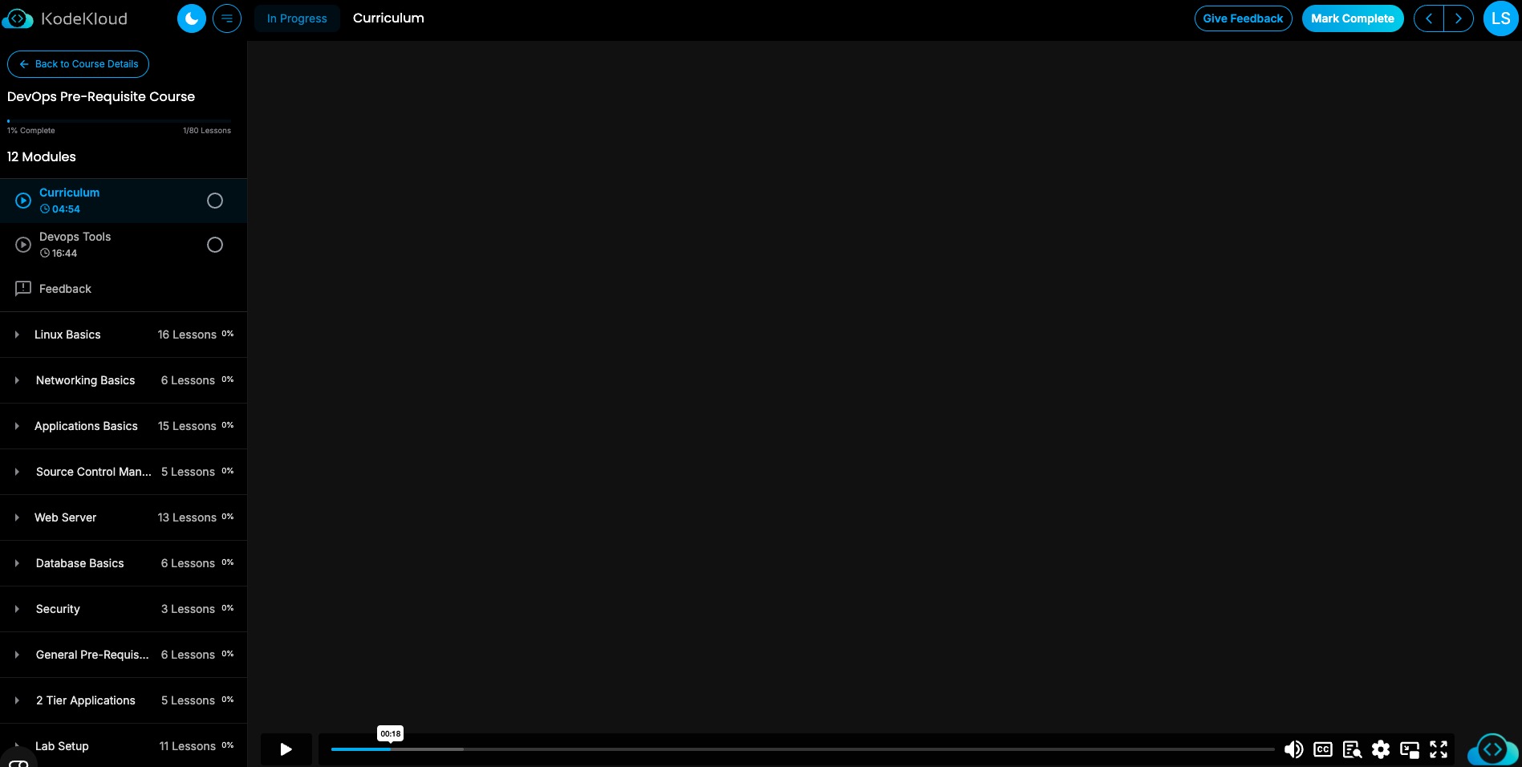The image size is (1522, 767).
Task: Go to previous lesson arrow
Action: click(x=1429, y=18)
